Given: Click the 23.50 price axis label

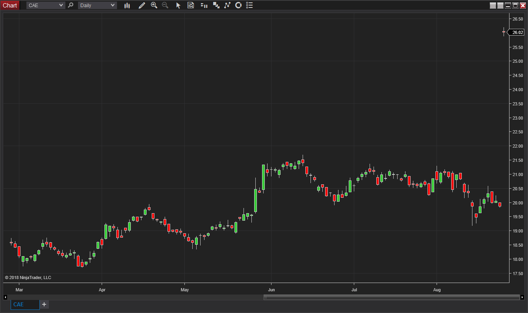Looking at the screenshot, I should [517, 104].
